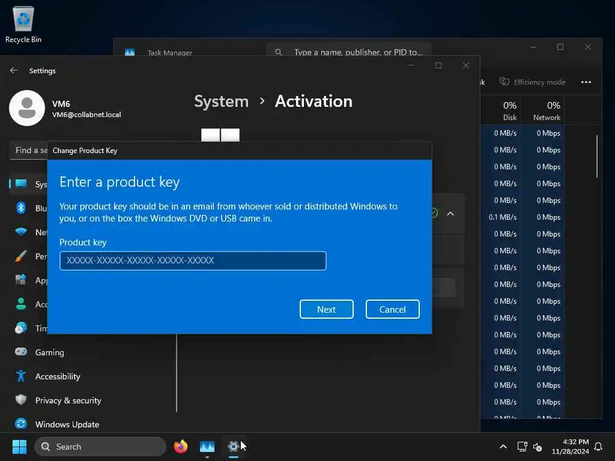Image resolution: width=615 pixels, height=461 pixels.
Task: Open the clock showing 4:32 PM
Action: point(571,447)
